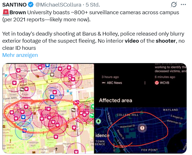Open the vertical three-dot menu beside ABC News
Image resolution: width=192 pixels, height=155 pixels.
(145, 83)
